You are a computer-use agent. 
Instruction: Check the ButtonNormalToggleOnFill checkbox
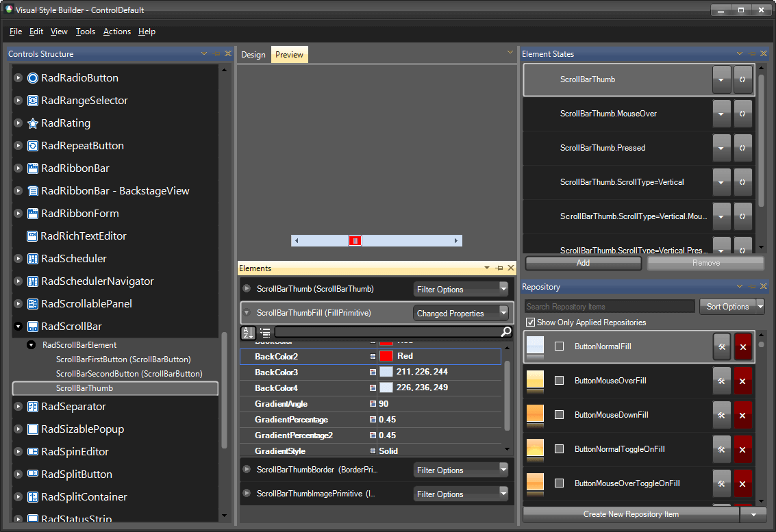coord(558,449)
